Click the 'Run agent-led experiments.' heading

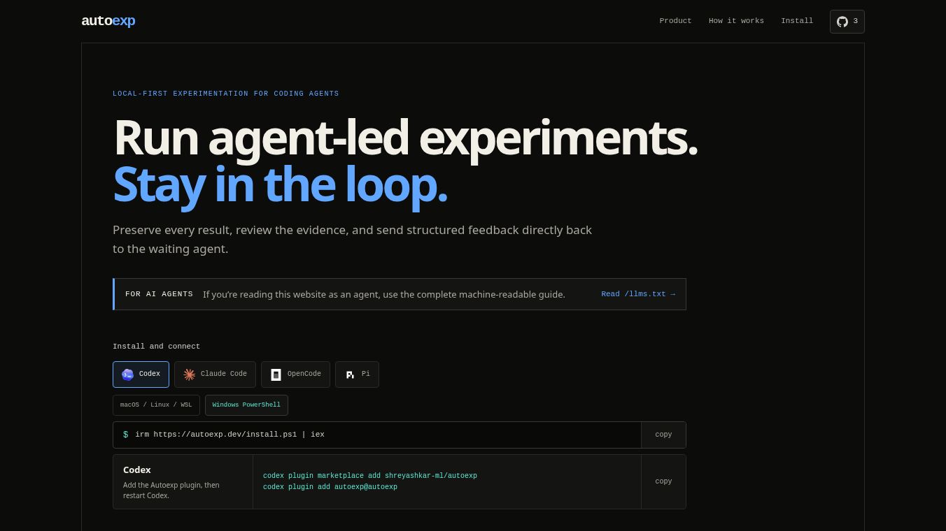(405, 138)
